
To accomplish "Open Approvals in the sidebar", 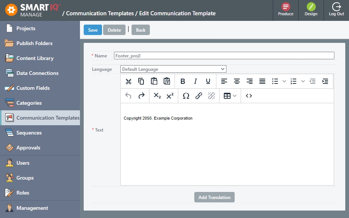I will [x=40, y=148].
